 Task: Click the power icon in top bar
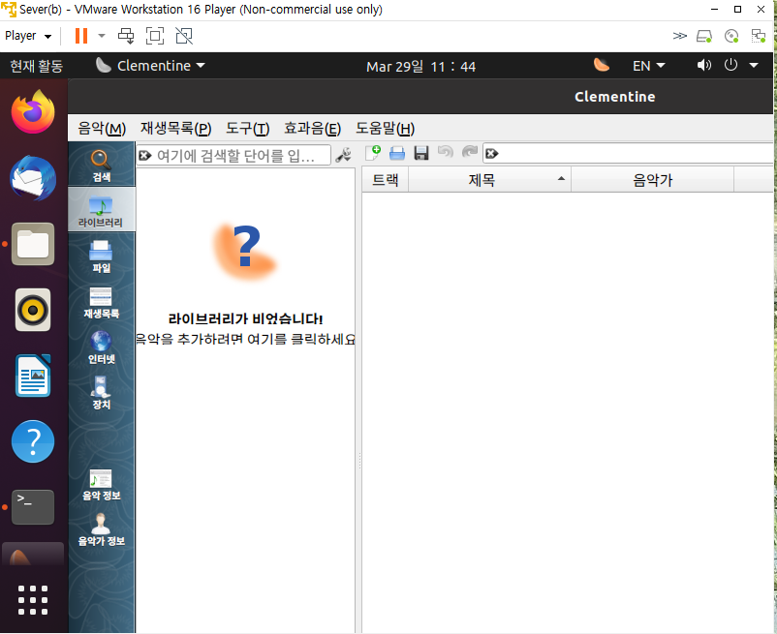[730, 65]
